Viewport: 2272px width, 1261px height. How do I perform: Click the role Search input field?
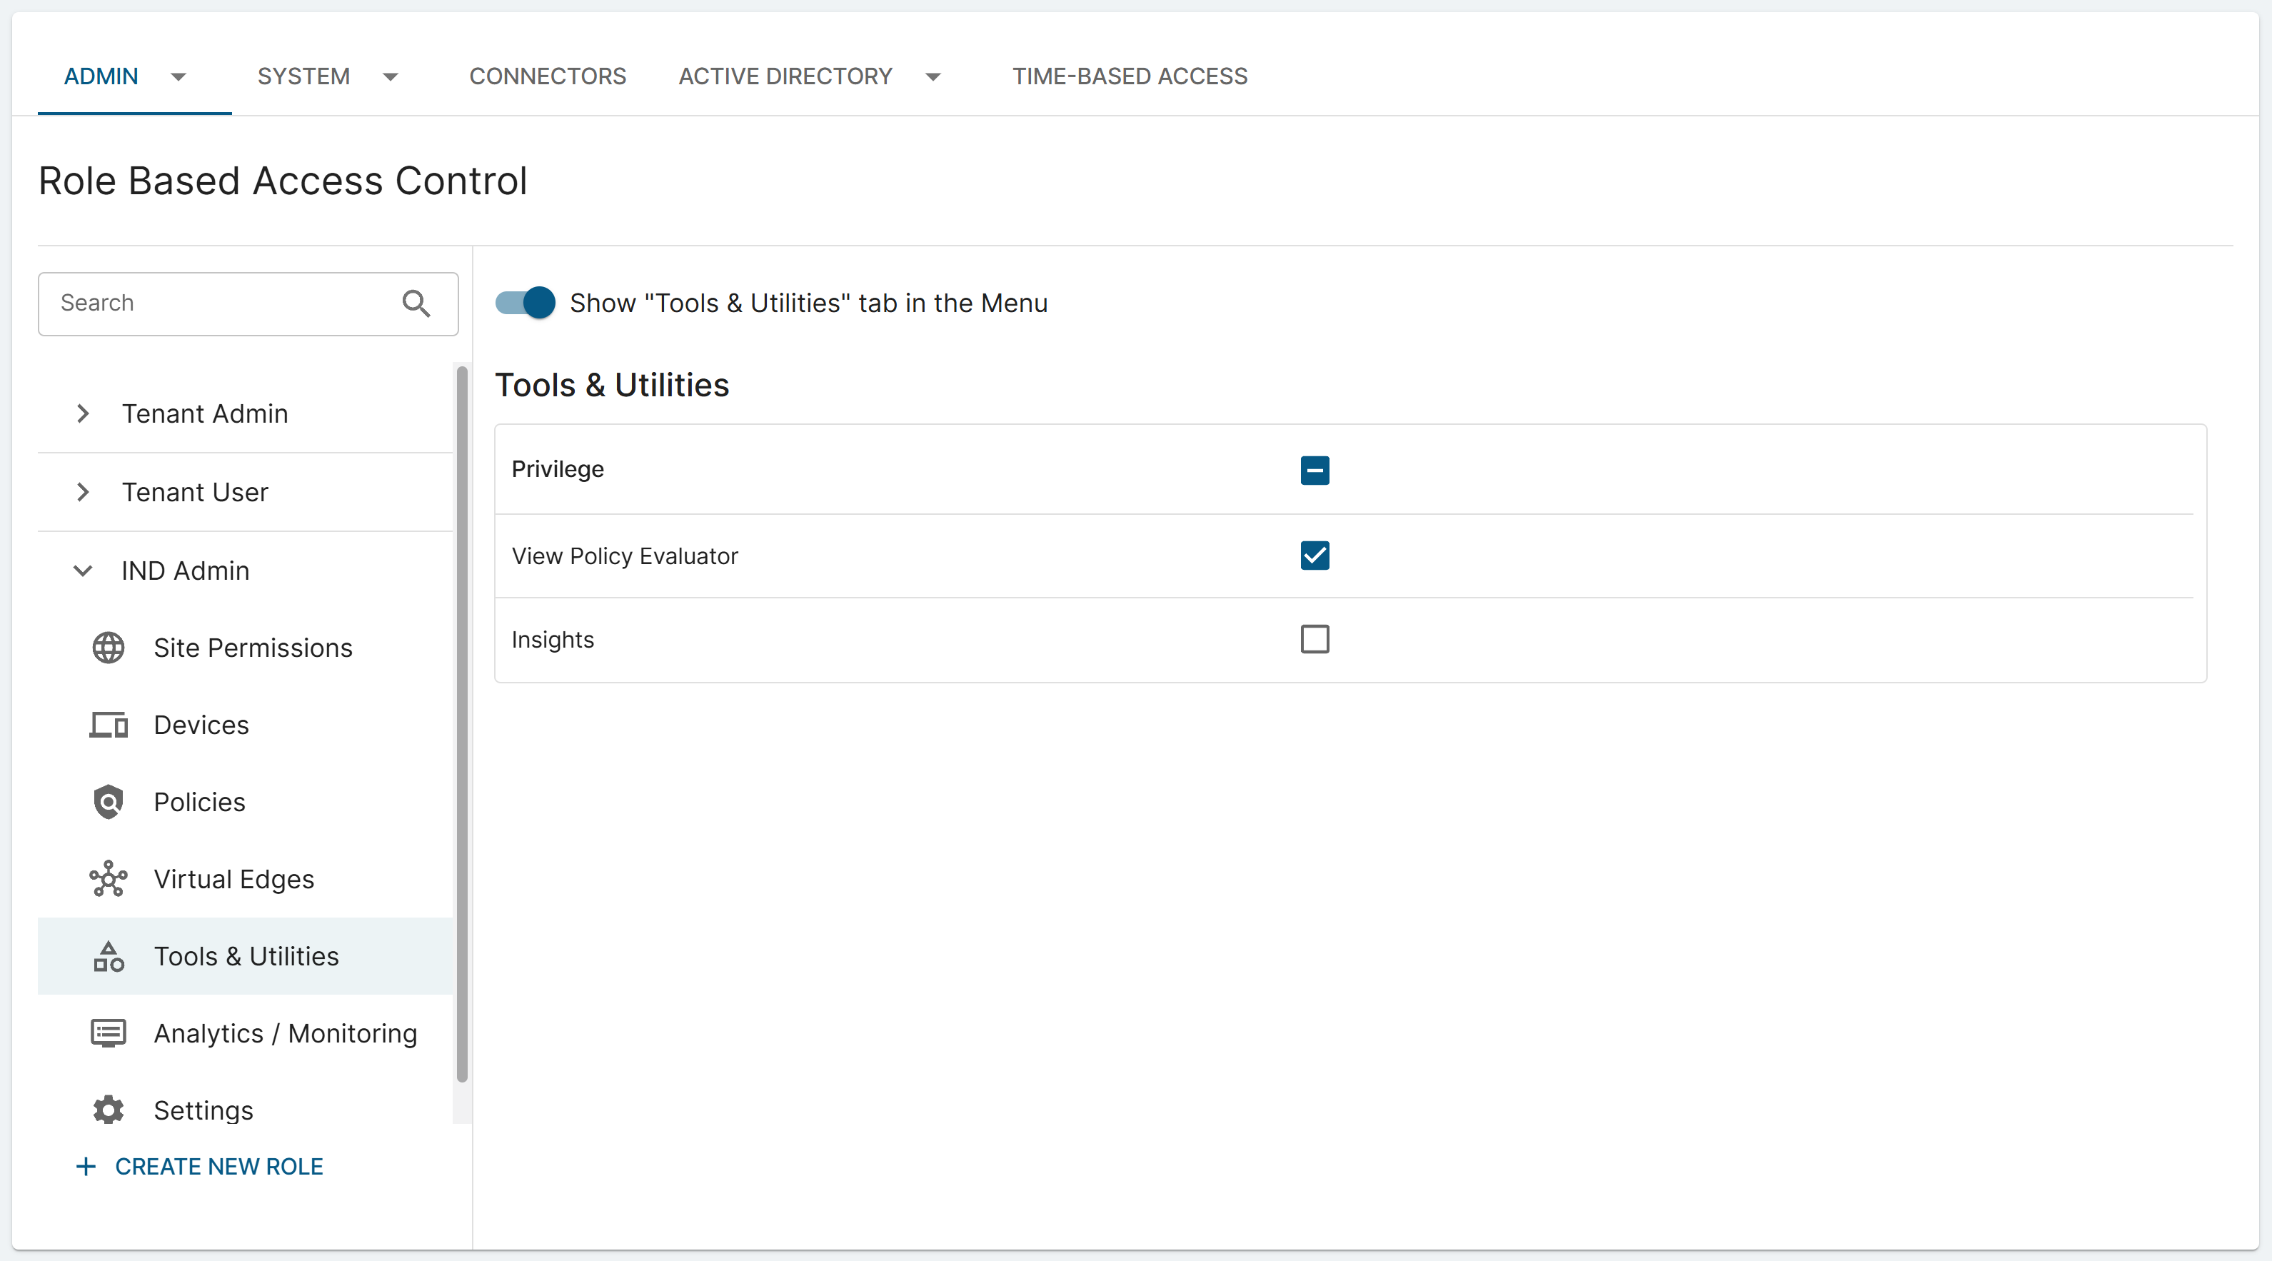(x=221, y=303)
